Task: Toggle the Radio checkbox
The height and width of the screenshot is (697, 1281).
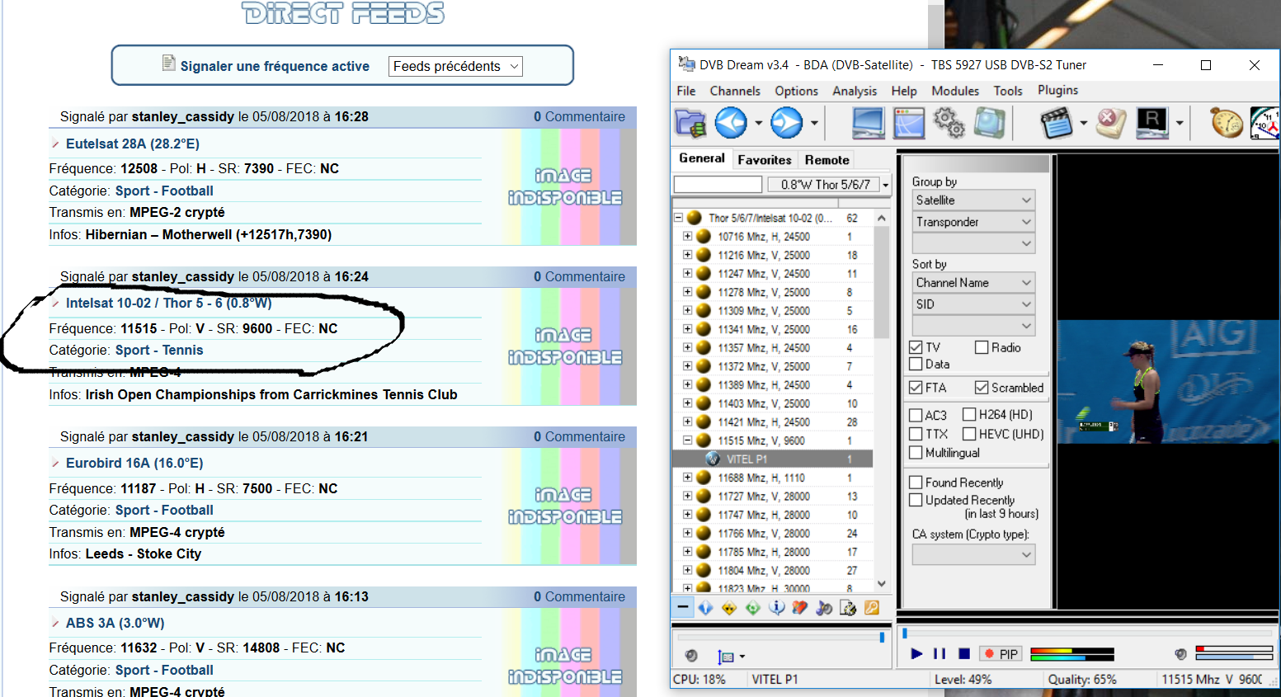Action: (x=982, y=347)
